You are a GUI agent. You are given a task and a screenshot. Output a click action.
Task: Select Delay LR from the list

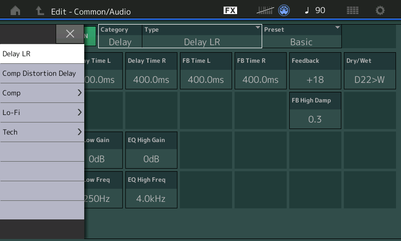point(42,54)
